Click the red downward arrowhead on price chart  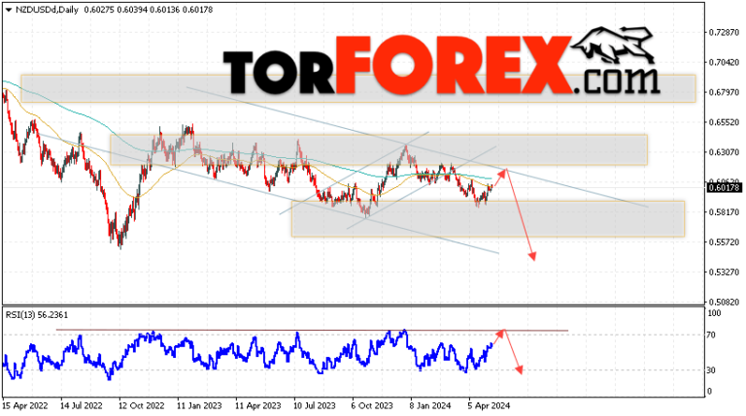[532, 256]
